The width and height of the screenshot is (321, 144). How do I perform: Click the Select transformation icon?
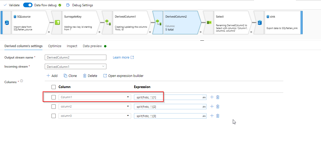point(209,23)
